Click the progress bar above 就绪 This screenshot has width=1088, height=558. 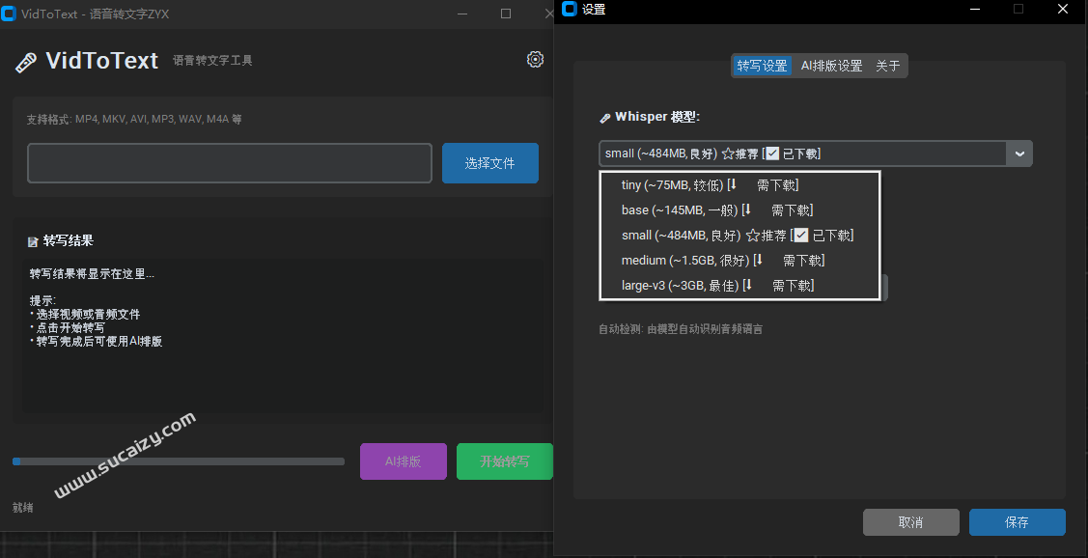point(178,461)
